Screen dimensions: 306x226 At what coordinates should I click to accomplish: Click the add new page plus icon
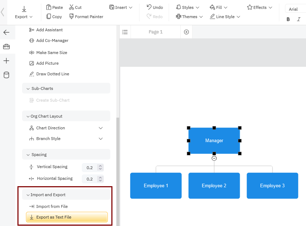[186, 32]
